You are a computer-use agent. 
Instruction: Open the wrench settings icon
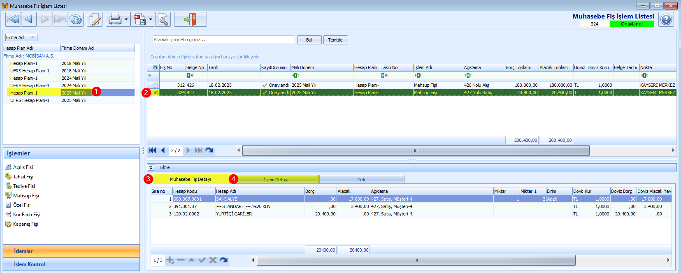[x=163, y=19]
